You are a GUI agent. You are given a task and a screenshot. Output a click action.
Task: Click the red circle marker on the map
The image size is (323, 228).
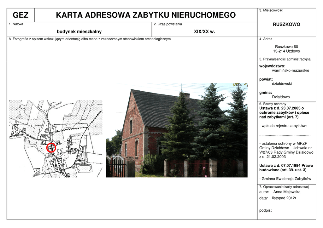51,148
